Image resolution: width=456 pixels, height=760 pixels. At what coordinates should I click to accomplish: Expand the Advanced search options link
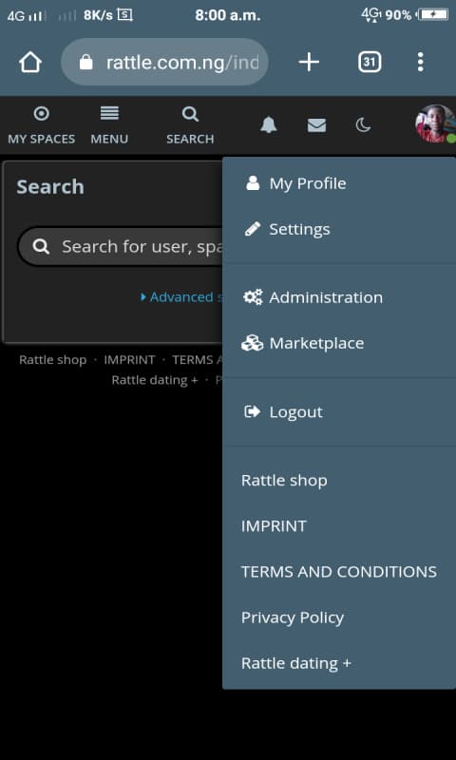click(x=181, y=297)
